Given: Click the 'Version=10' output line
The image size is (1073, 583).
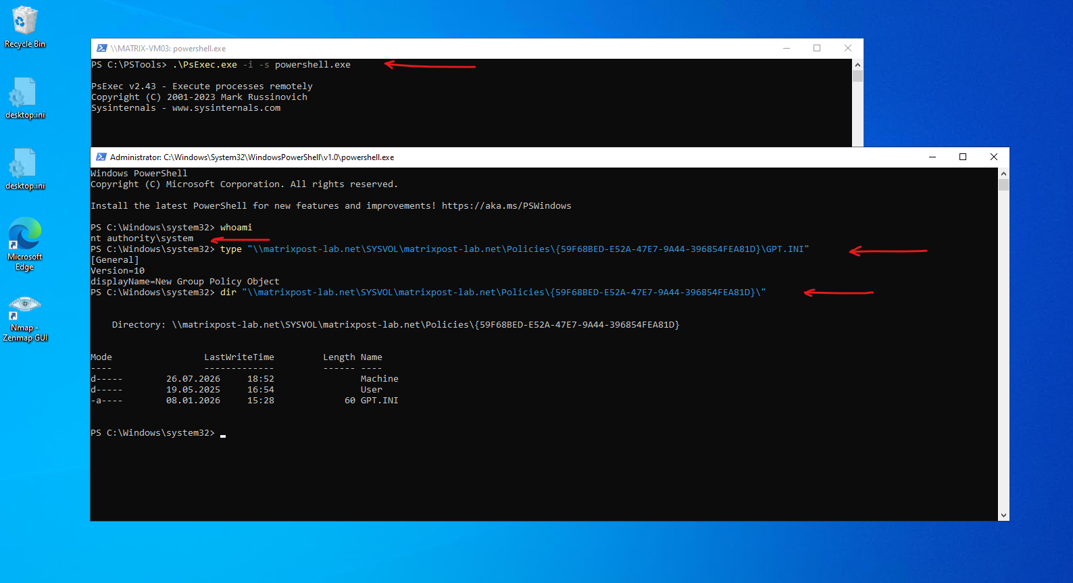Looking at the screenshot, I should [118, 271].
